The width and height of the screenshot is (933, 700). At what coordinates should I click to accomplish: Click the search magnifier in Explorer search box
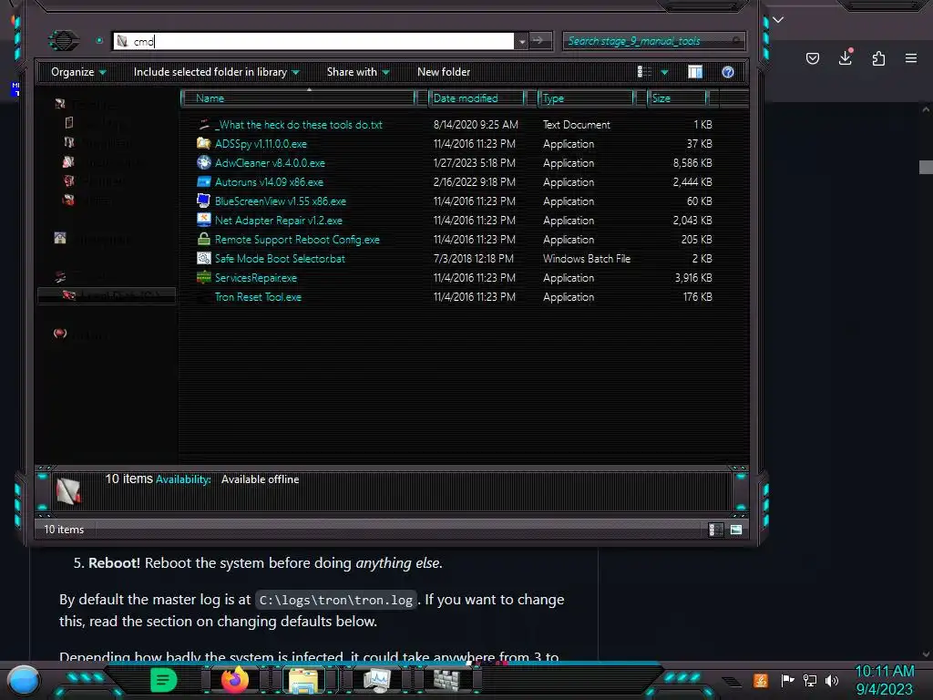(x=736, y=40)
